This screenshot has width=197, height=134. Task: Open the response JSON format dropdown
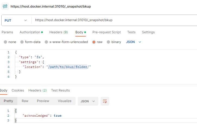88,101
